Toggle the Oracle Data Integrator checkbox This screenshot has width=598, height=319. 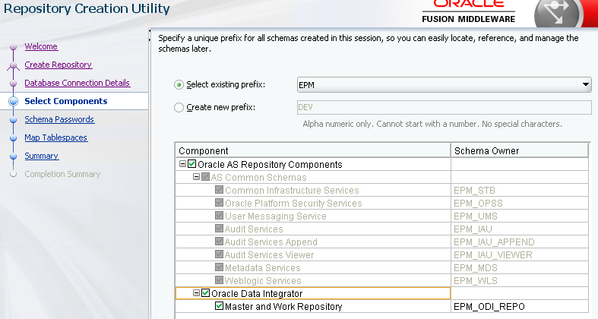click(206, 292)
